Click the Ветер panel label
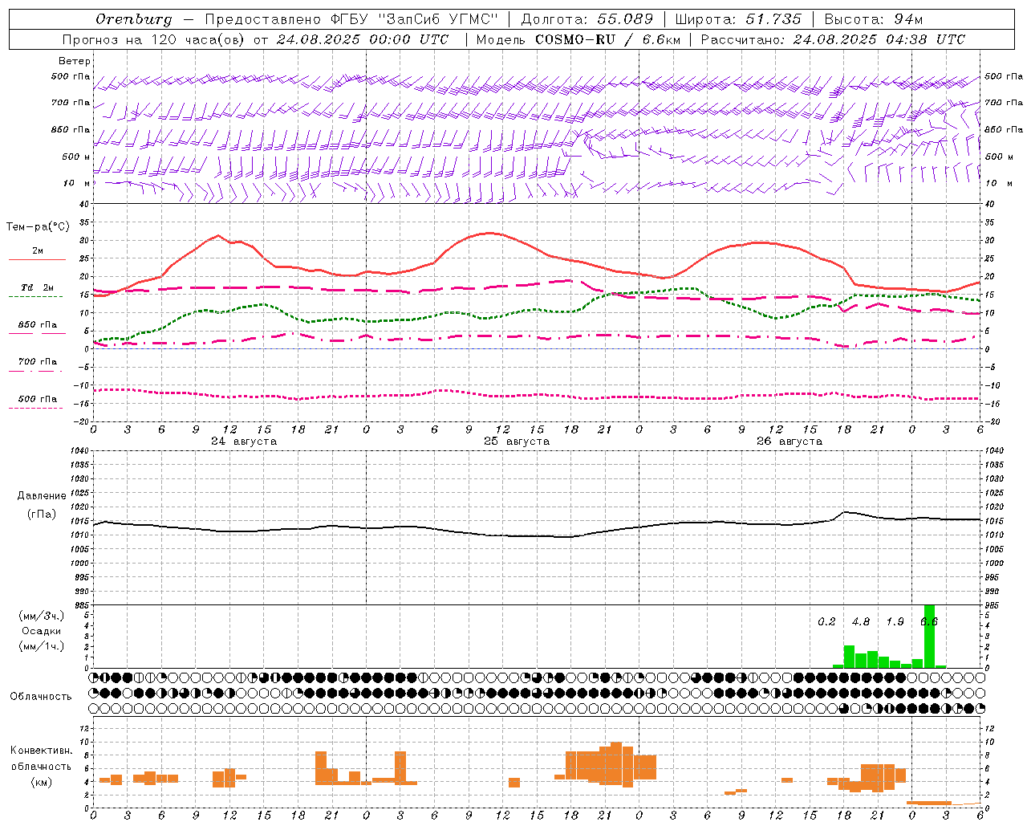The image size is (1027, 822). (75, 61)
